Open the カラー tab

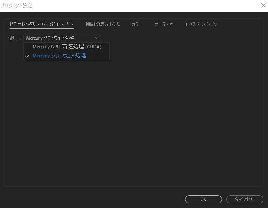pos(136,24)
